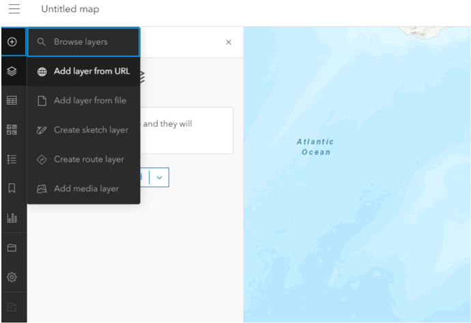Screen dimensions: 471x323
Task: Click the Save and open folder icon
Action: point(12,247)
